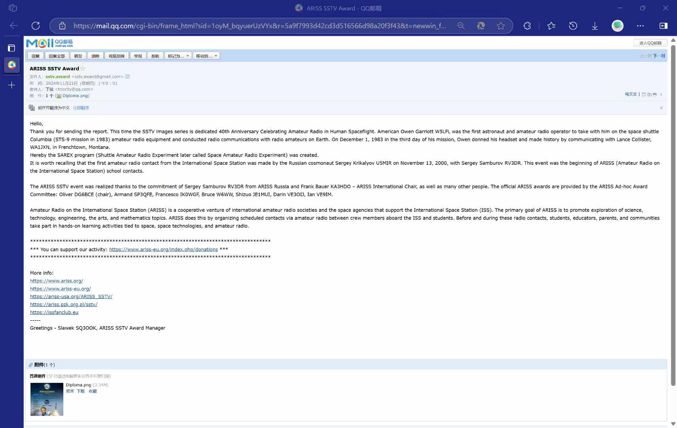Open the https://www.ariss.org/ link
The height and width of the screenshot is (428, 677).
click(57, 281)
